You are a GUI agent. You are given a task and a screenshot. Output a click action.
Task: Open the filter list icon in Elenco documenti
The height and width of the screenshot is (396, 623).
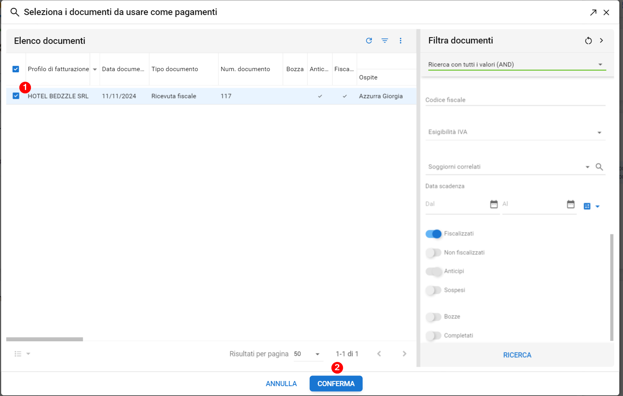384,41
